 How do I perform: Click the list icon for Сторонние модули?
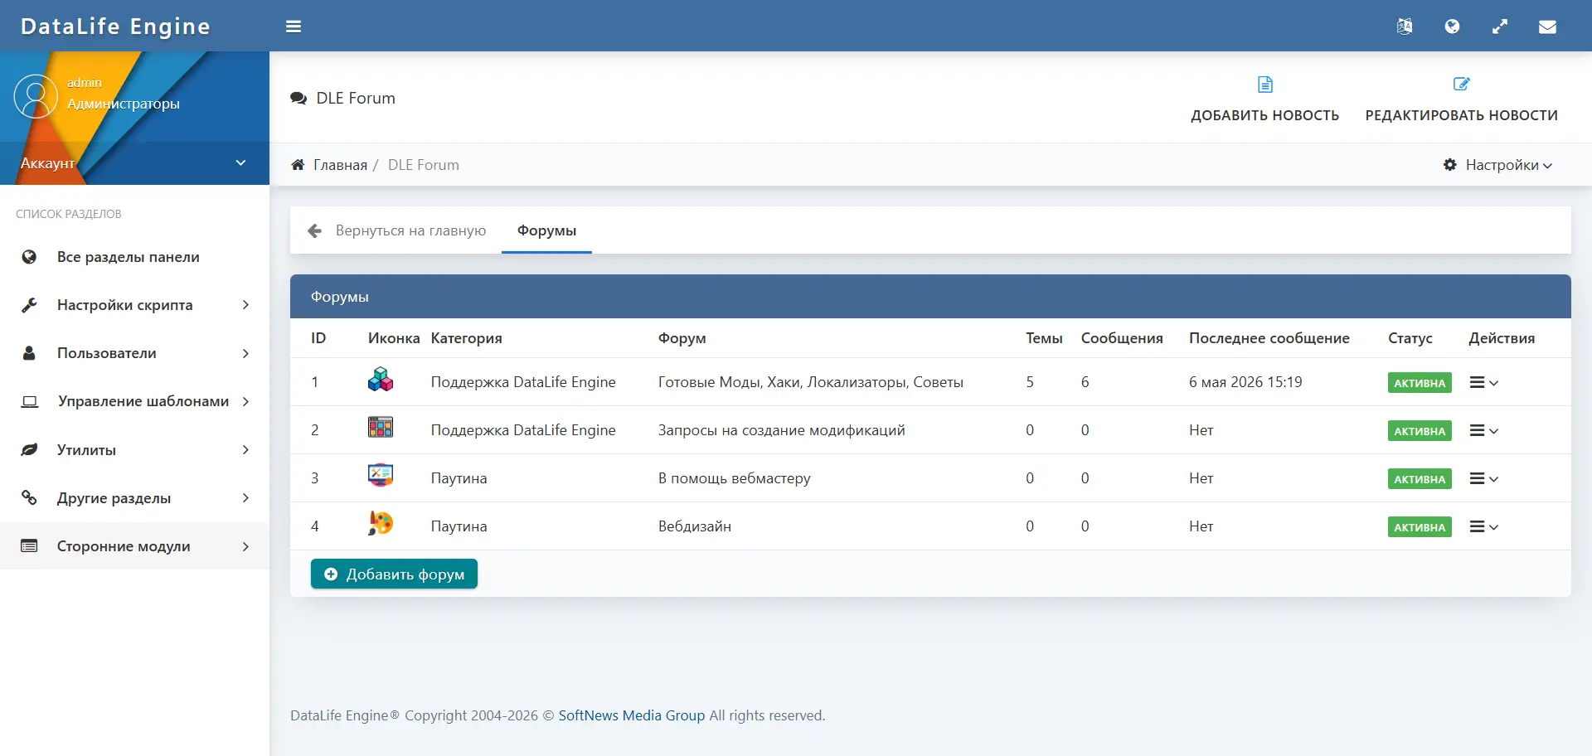29,545
